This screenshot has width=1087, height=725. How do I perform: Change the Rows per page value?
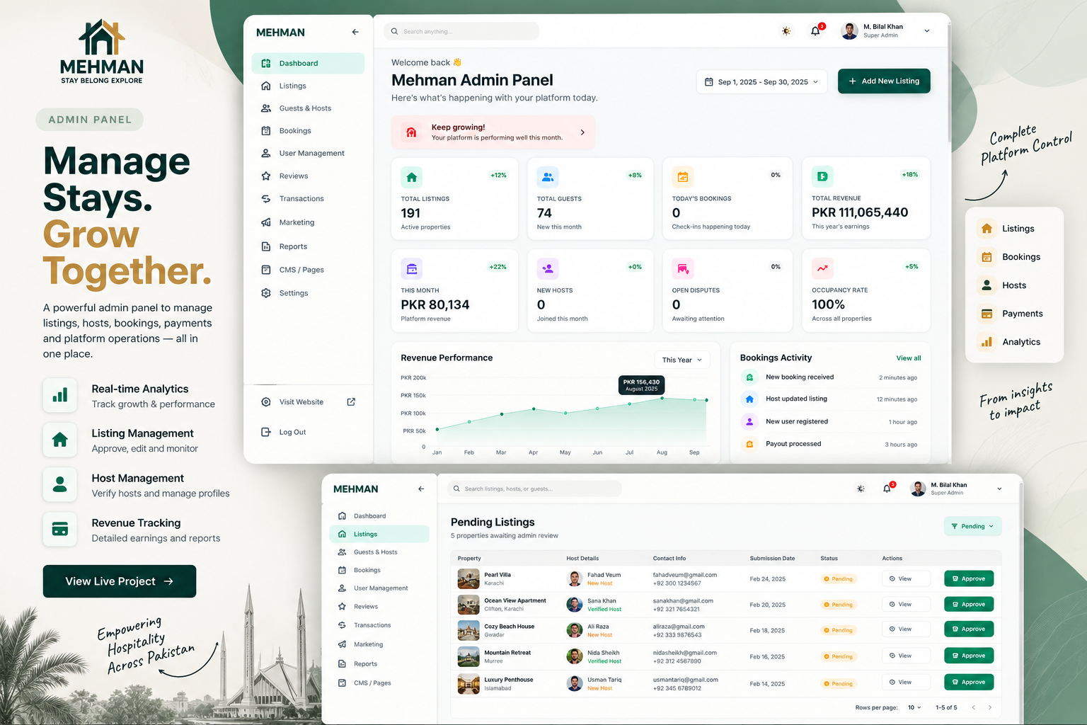914,707
